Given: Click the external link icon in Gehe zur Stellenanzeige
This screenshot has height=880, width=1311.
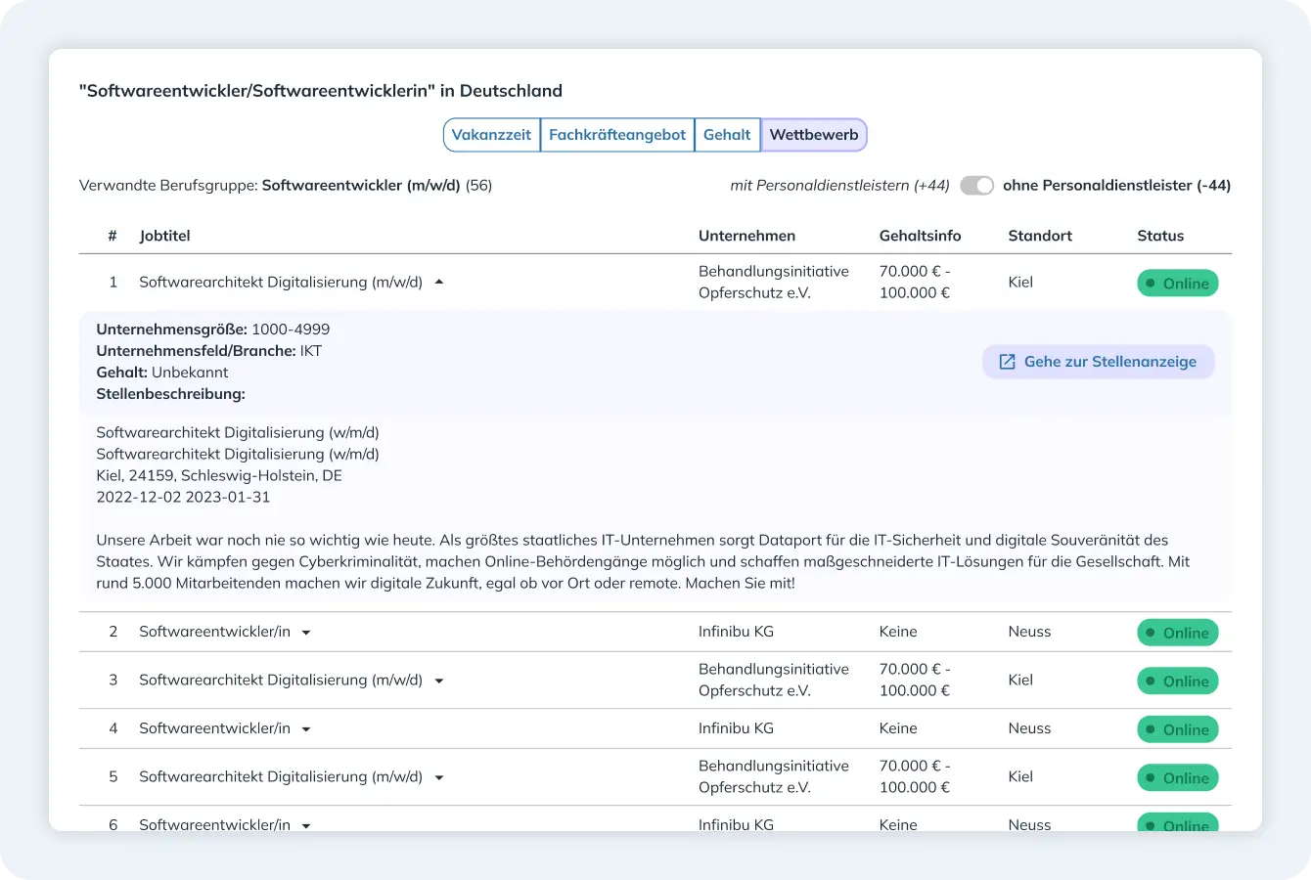Looking at the screenshot, I should click(1007, 362).
